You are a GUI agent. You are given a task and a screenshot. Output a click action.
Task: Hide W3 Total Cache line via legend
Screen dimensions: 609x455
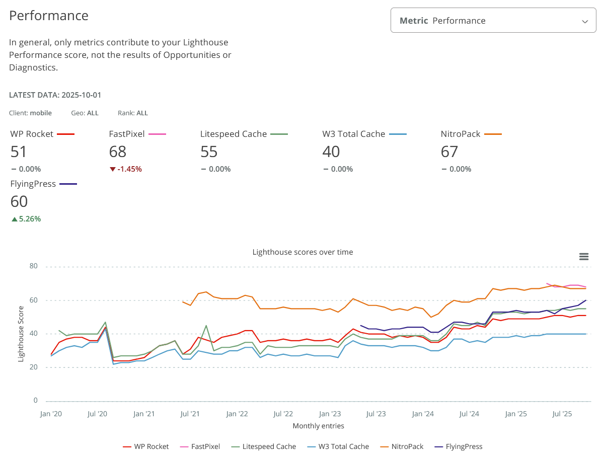point(339,446)
